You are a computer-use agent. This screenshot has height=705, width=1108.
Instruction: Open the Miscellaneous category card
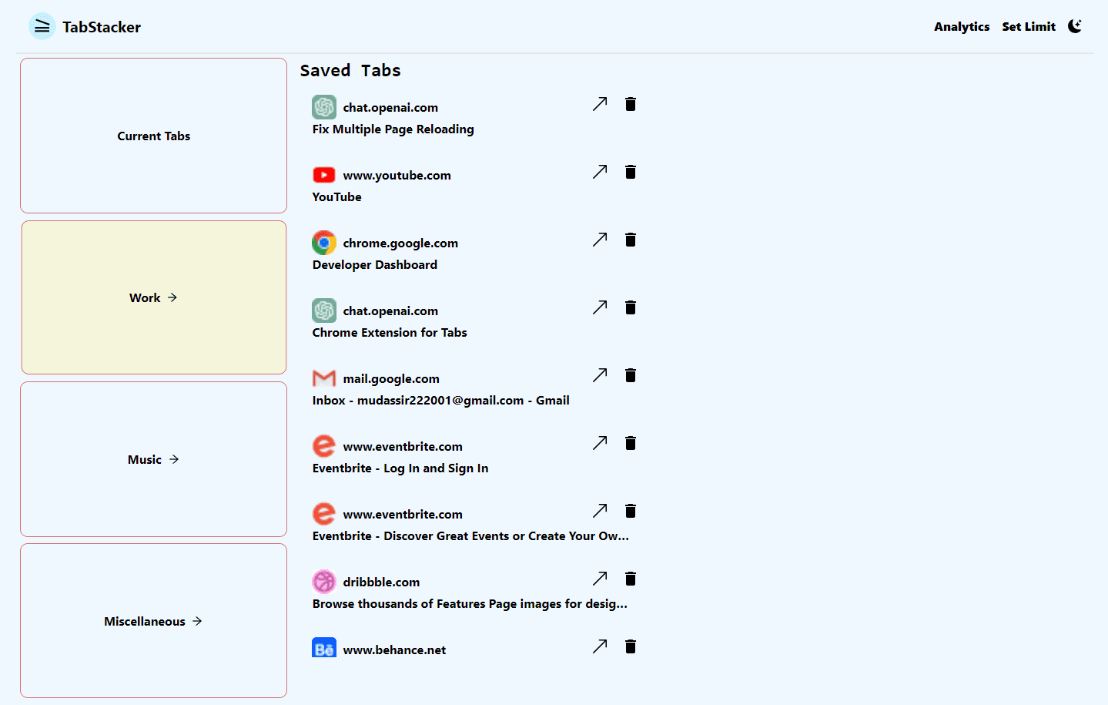154,621
